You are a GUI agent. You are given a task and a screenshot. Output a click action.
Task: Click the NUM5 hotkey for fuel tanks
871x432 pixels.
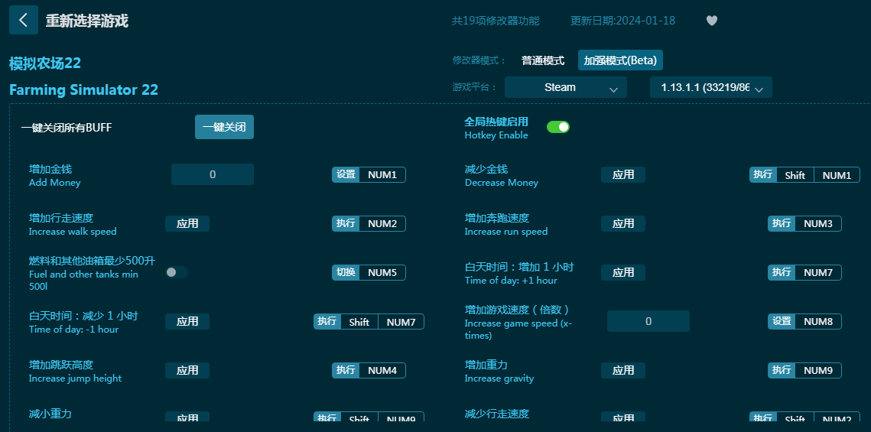382,273
